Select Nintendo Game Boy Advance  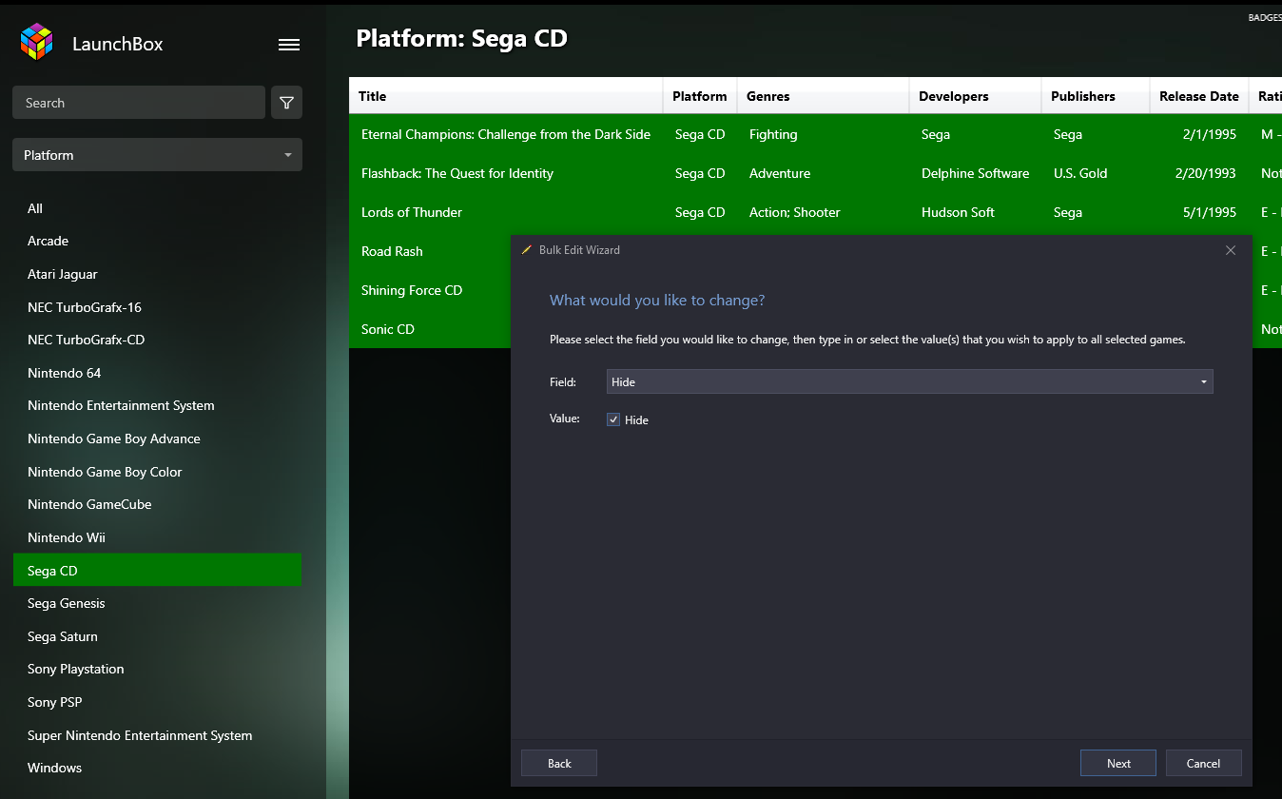tap(157, 438)
